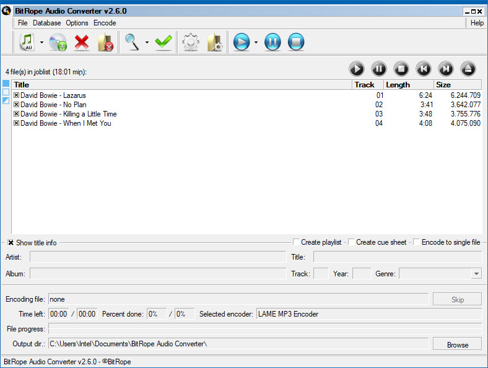Expand dropdown arrow beside start encoding icon
Viewport: 488px width, 368px height.
(x=256, y=43)
